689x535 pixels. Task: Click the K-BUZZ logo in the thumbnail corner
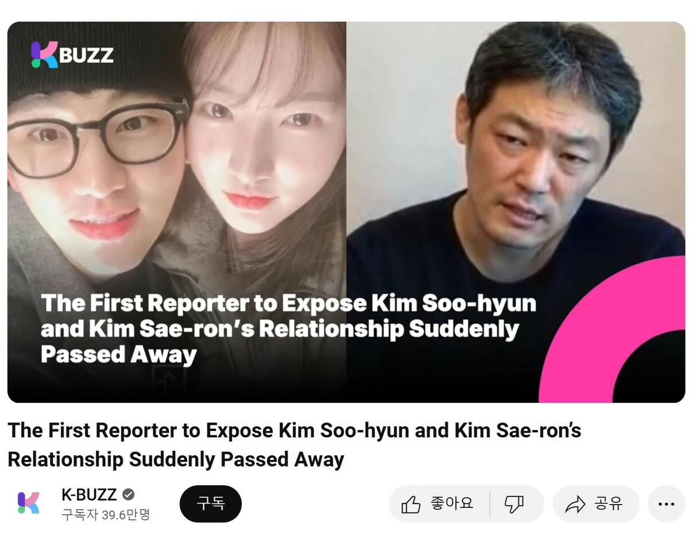tap(72, 55)
